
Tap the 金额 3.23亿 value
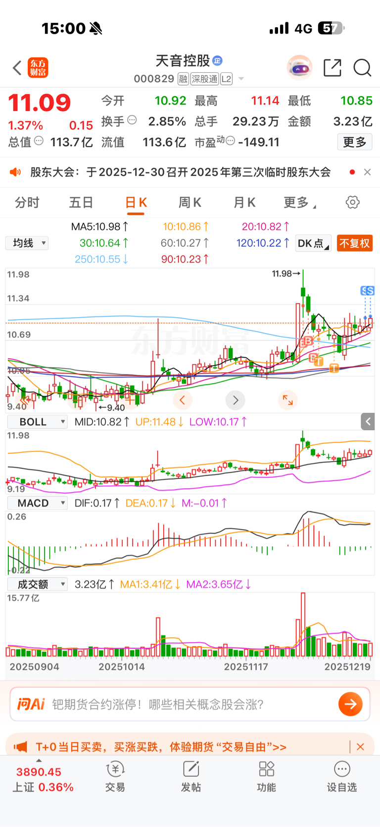click(x=352, y=121)
